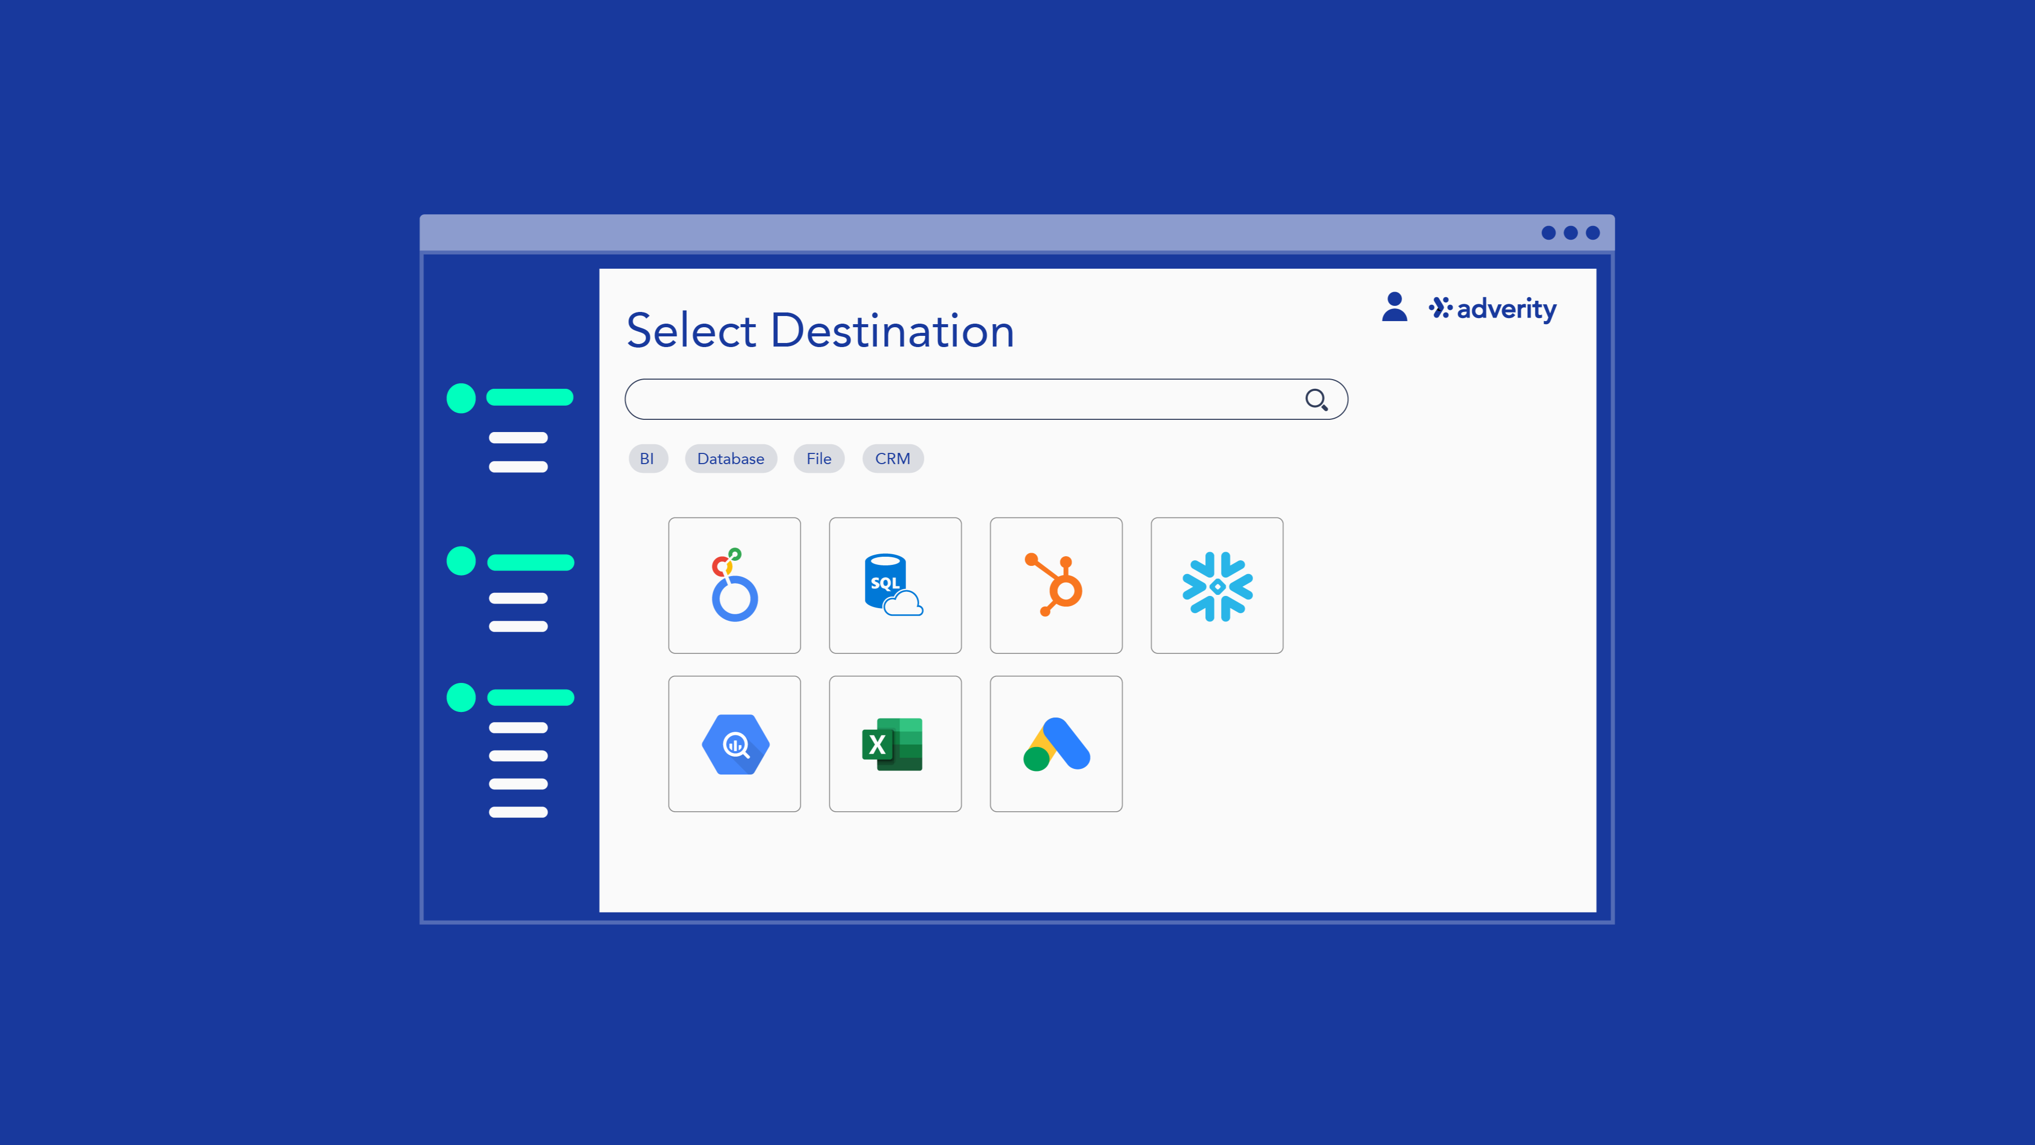Pick the HubSpot destination icon
The height and width of the screenshot is (1145, 2035).
[1056, 585]
